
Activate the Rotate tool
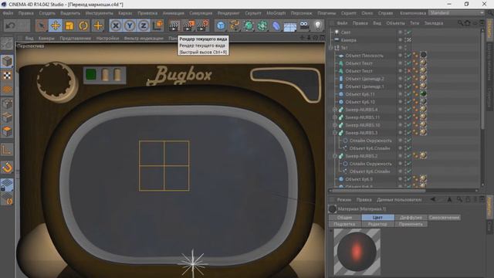(x=83, y=25)
